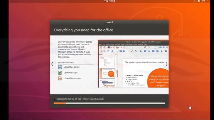Click the LibreOffice Calc spreadsheet icon
This screenshot has height=120, width=214.
click(60, 73)
